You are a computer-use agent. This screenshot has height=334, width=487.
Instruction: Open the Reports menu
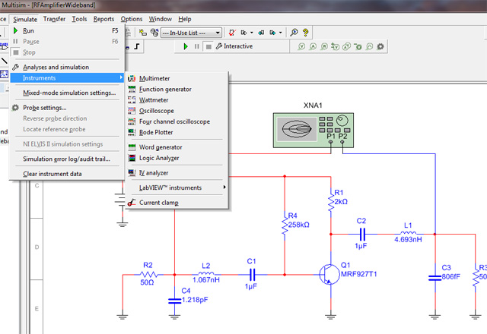(103, 19)
